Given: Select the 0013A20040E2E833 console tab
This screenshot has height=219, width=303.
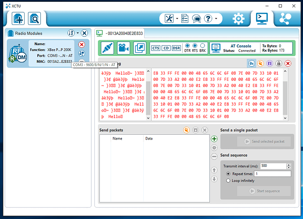Looking at the screenshot, I should click(x=120, y=33).
